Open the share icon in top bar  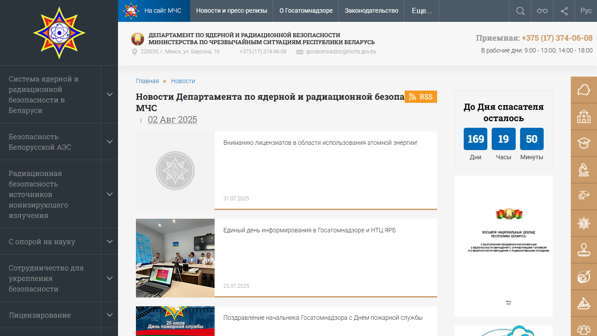(564, 11)
